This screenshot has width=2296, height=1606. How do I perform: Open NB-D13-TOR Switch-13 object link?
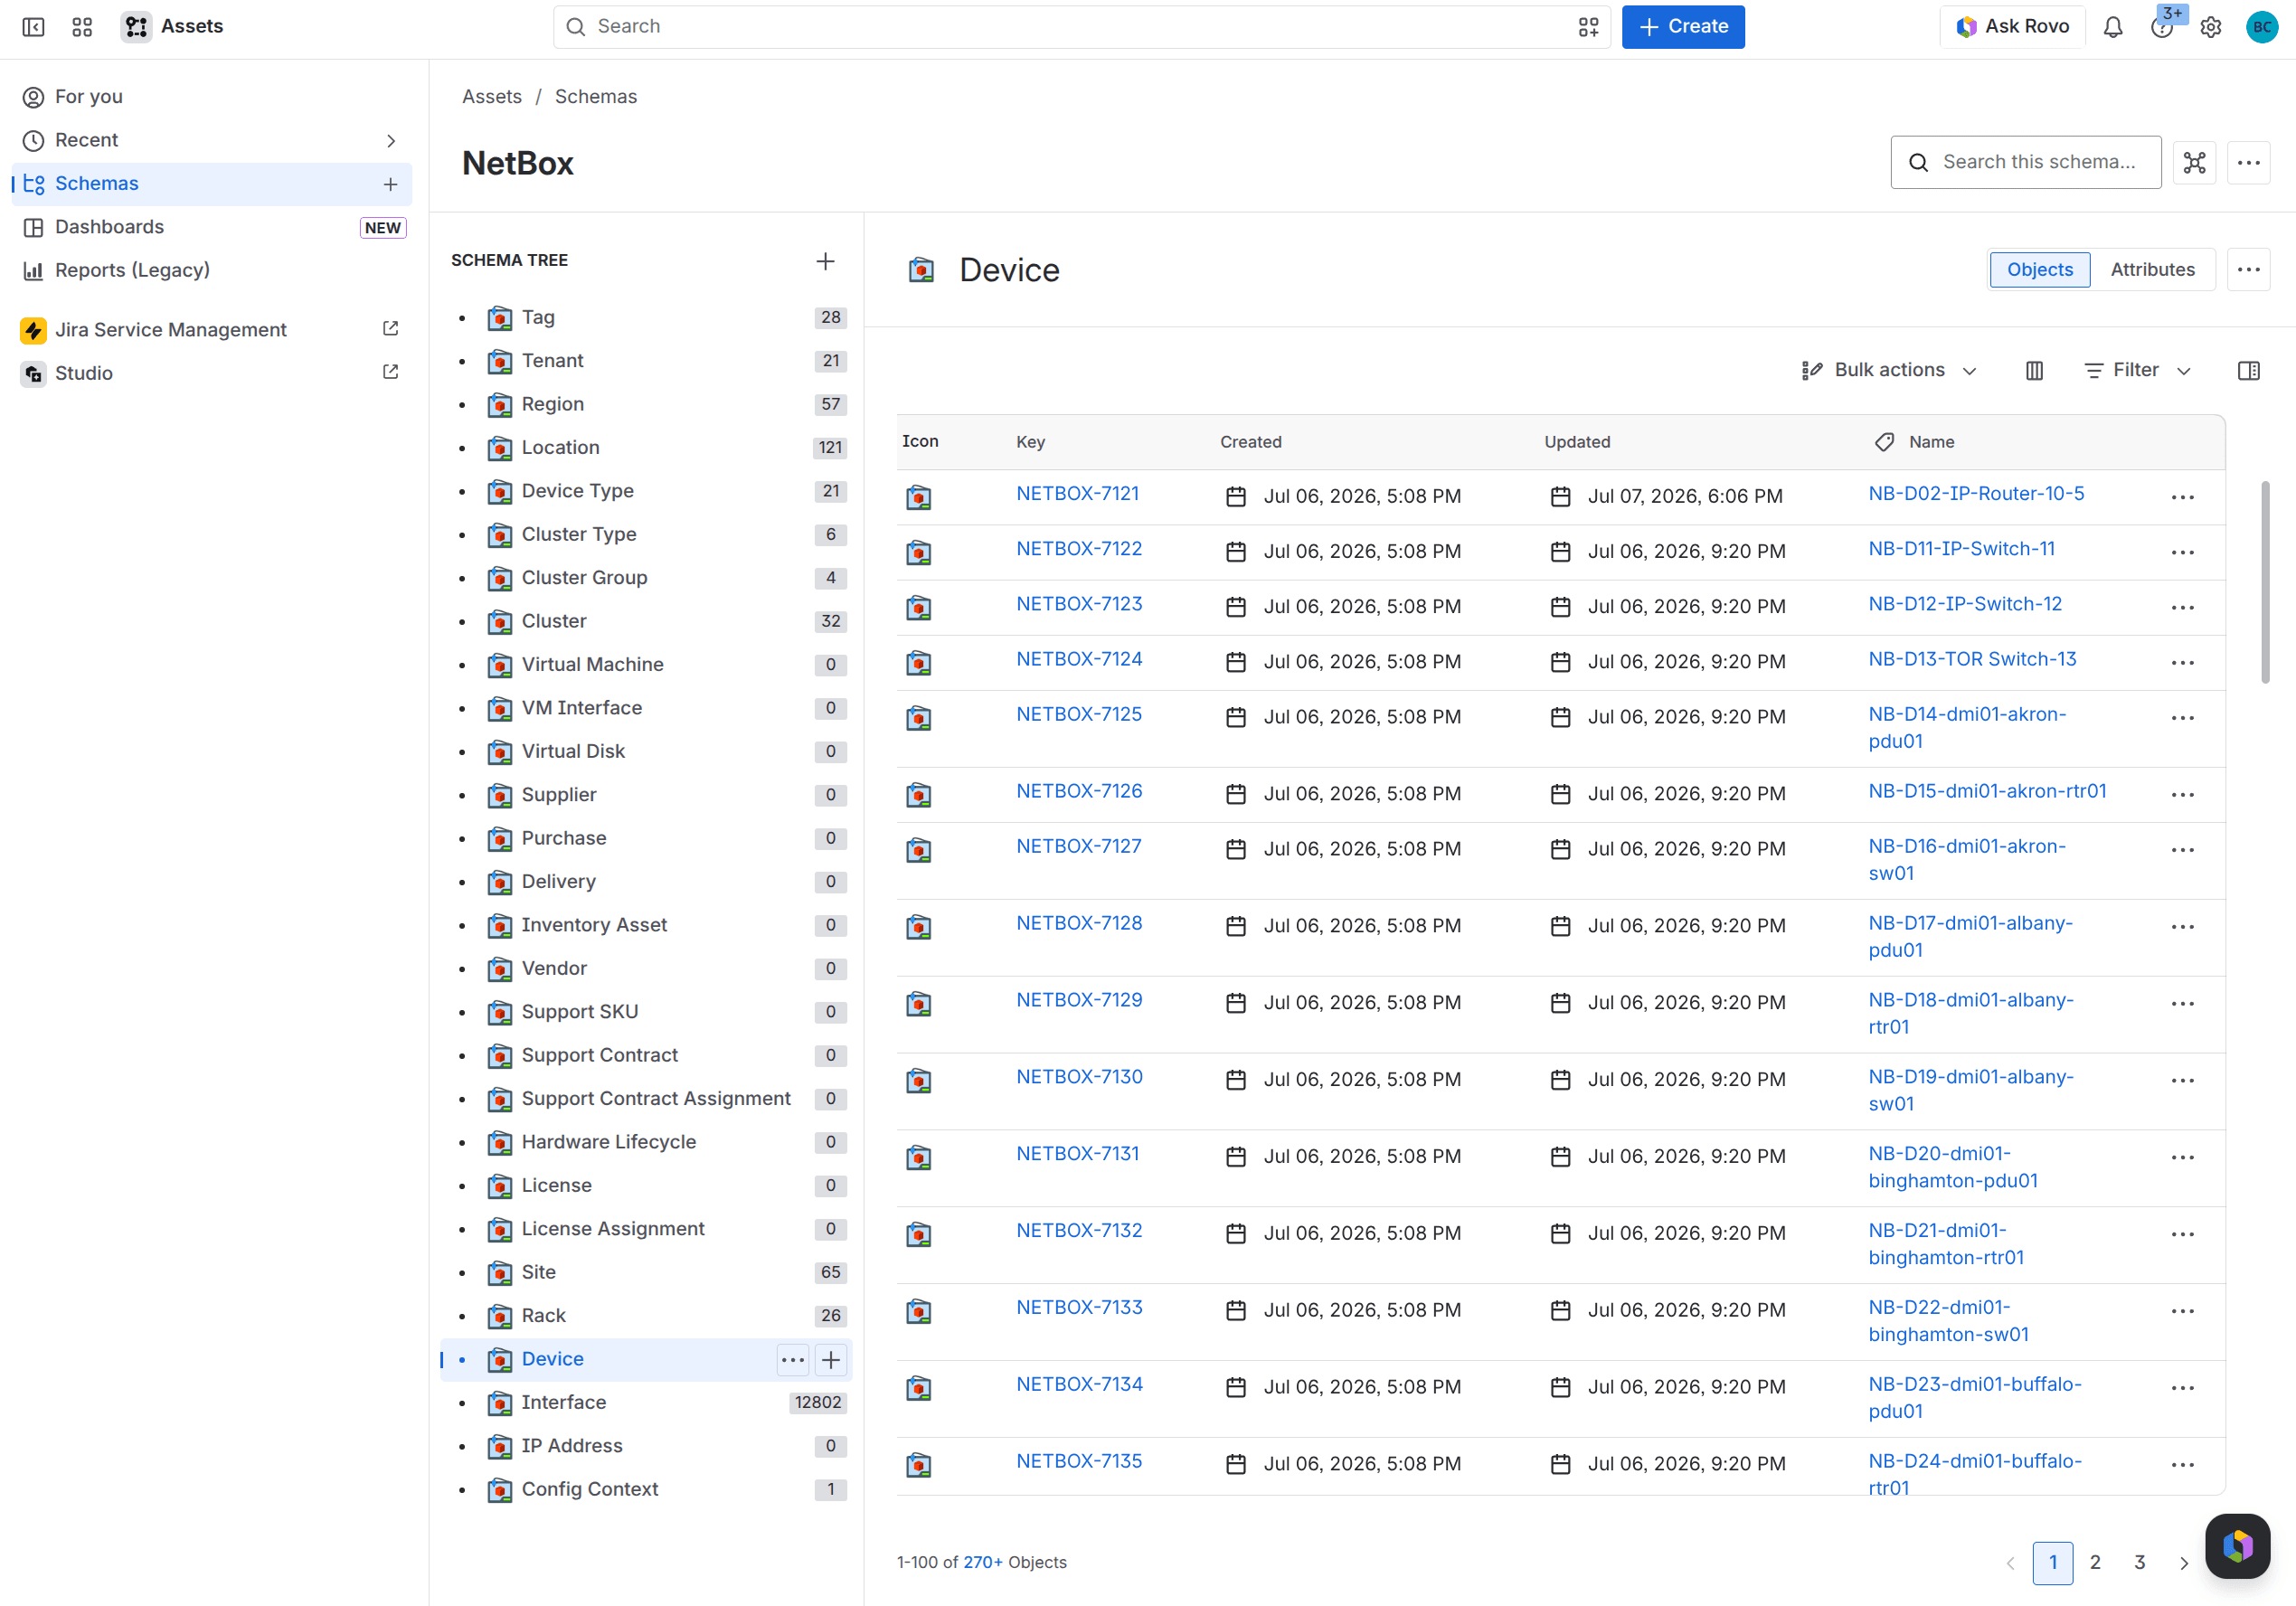pyautogui.click(x=1971, y=660)
